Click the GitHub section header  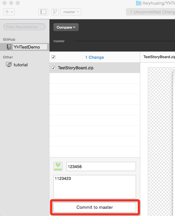click(9, 39)
